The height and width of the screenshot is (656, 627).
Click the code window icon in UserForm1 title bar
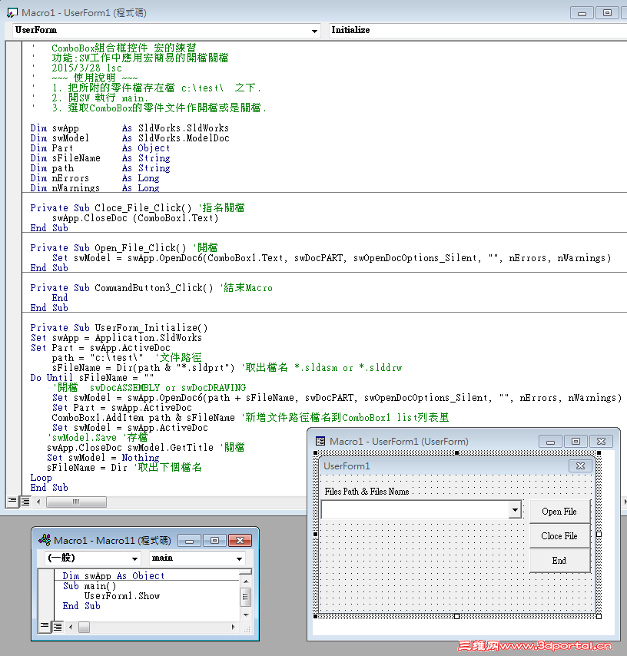[x=12, y=13]
